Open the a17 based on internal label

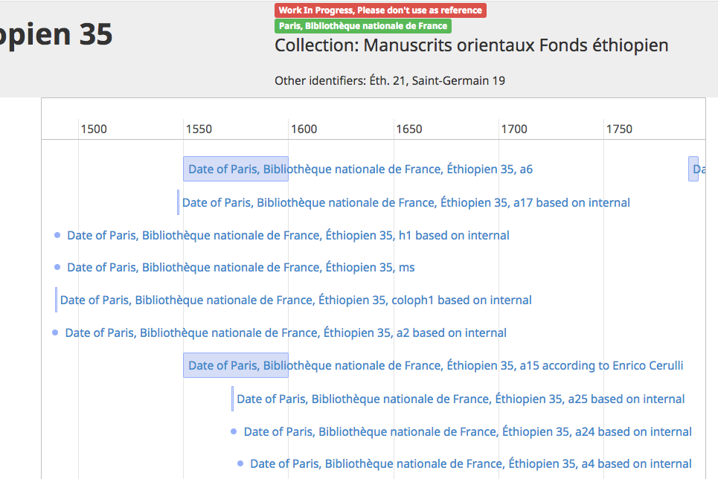(x=406, y=202)
